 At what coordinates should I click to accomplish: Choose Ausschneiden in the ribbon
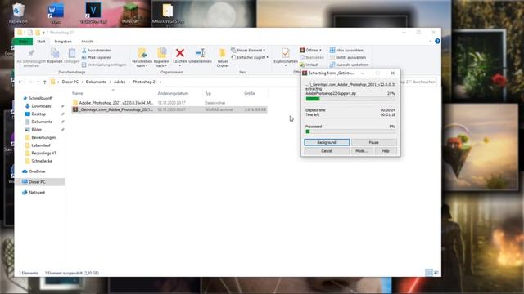(97, 51)
